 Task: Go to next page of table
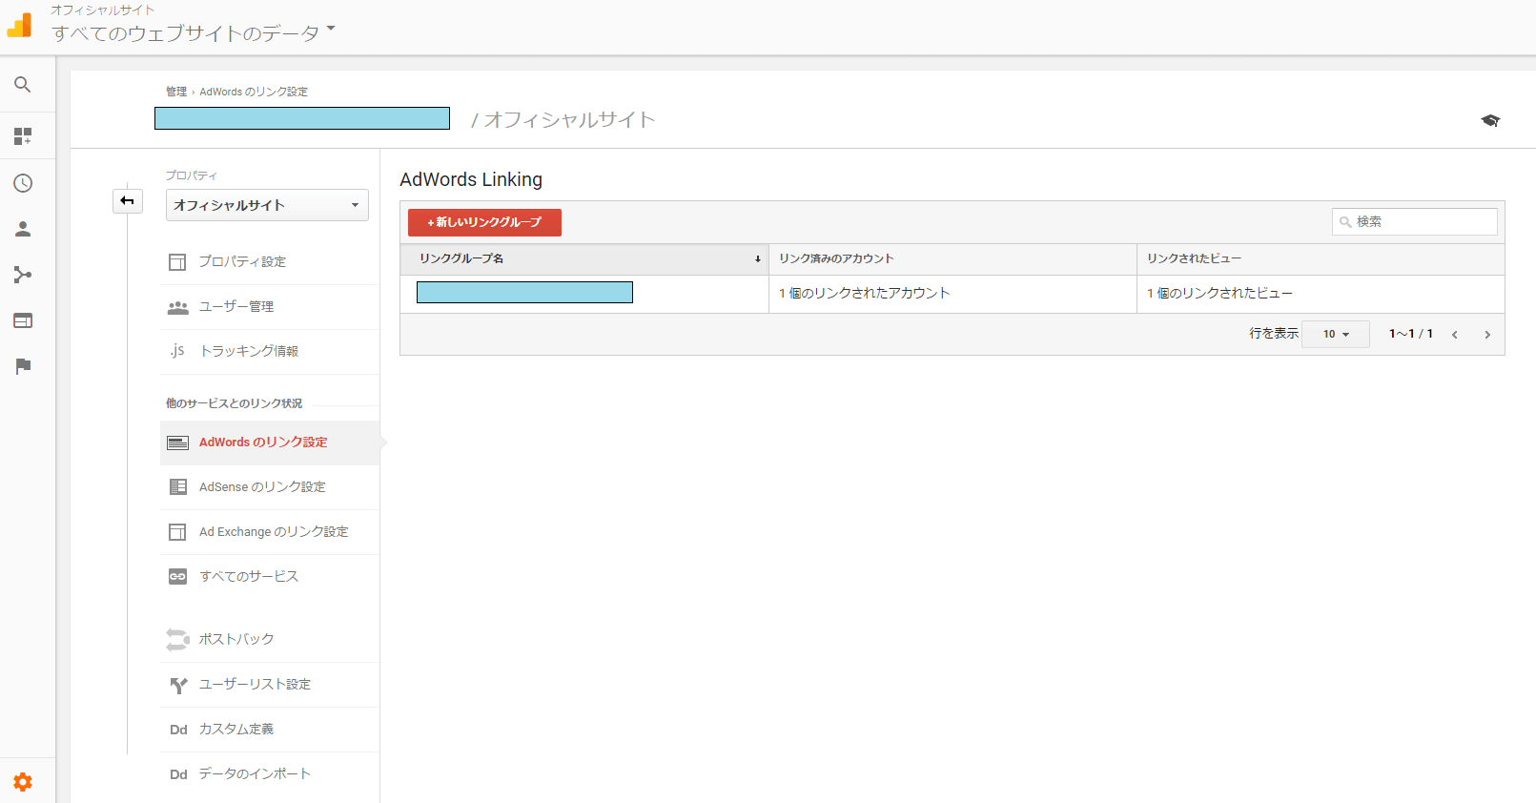1487,335
